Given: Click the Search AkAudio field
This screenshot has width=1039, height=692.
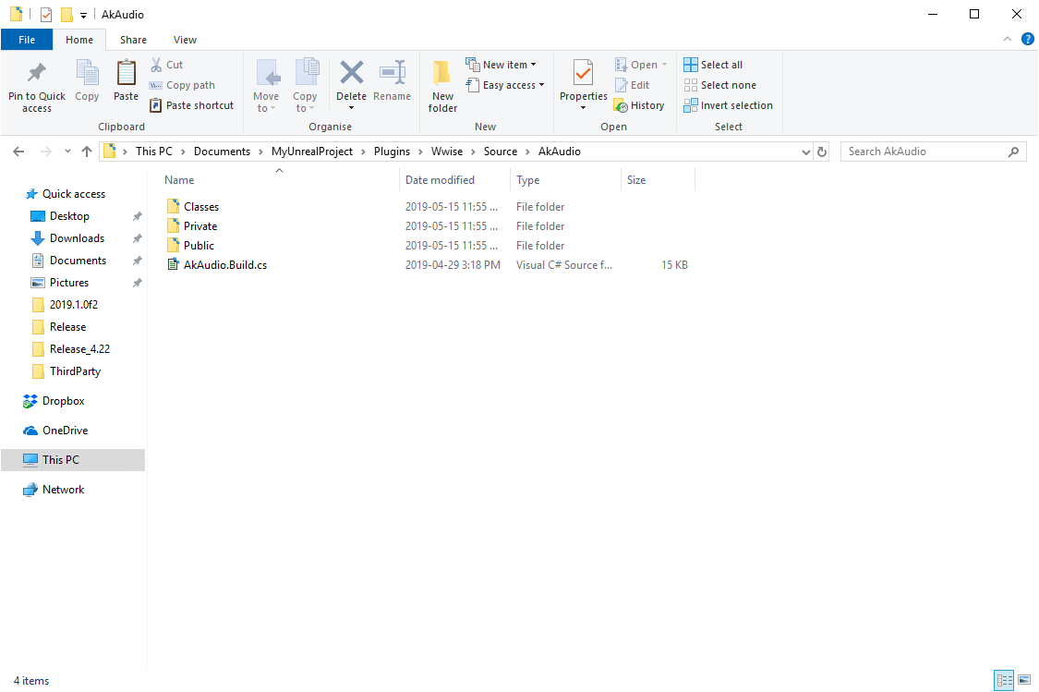Looking at the screenshot, I should (933, 152).
